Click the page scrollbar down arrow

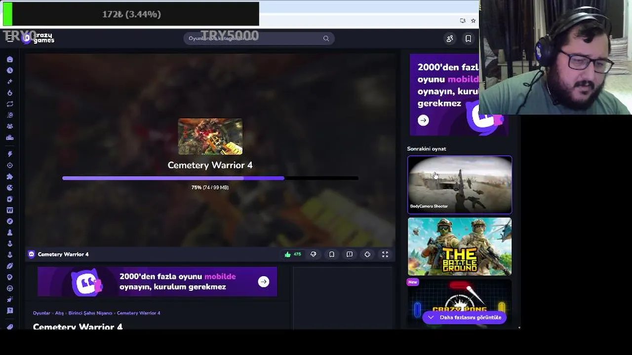(519, 327)
